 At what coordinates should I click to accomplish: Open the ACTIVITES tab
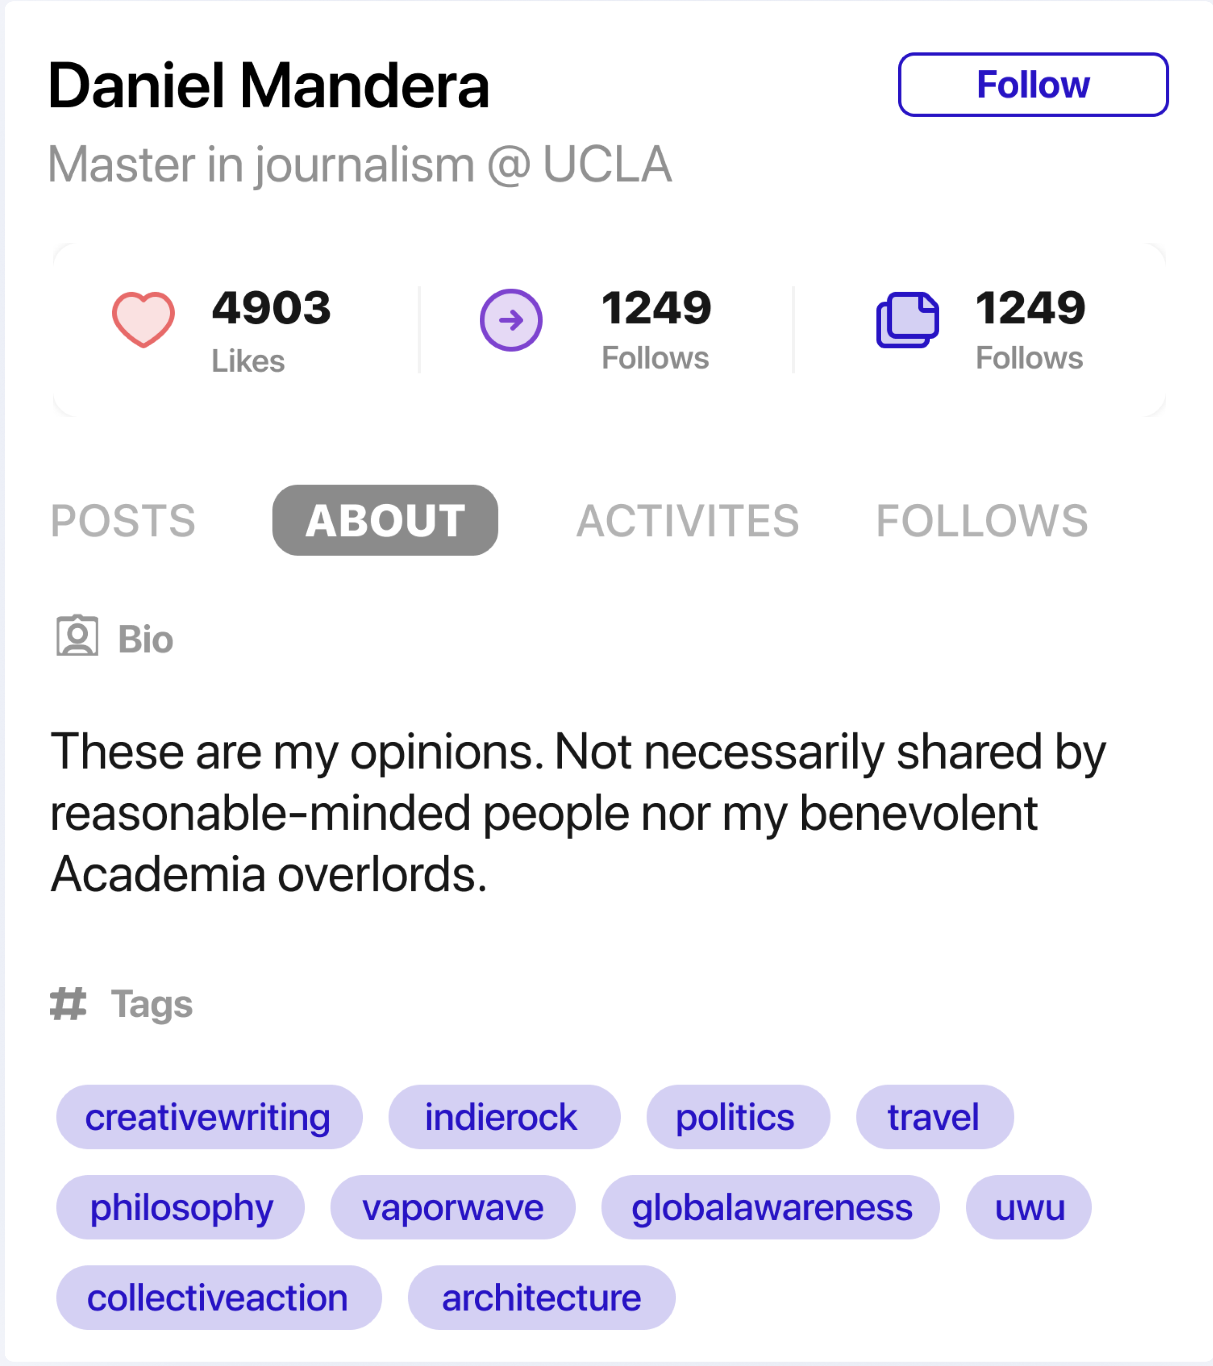pos(688,521)
